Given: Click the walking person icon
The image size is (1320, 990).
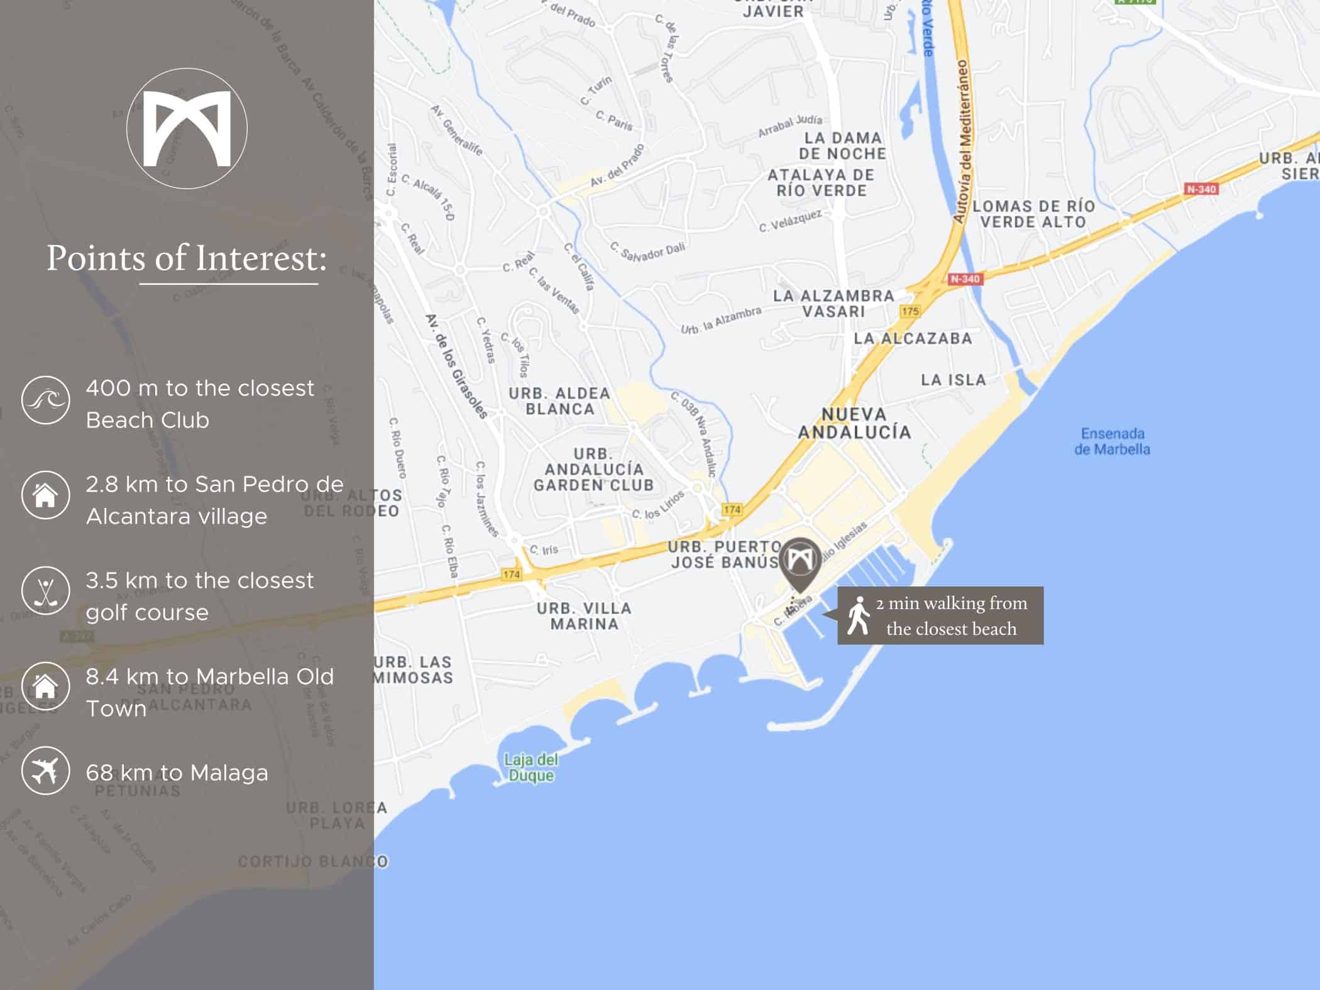Looking at the screenshot, I should point(857,615).
